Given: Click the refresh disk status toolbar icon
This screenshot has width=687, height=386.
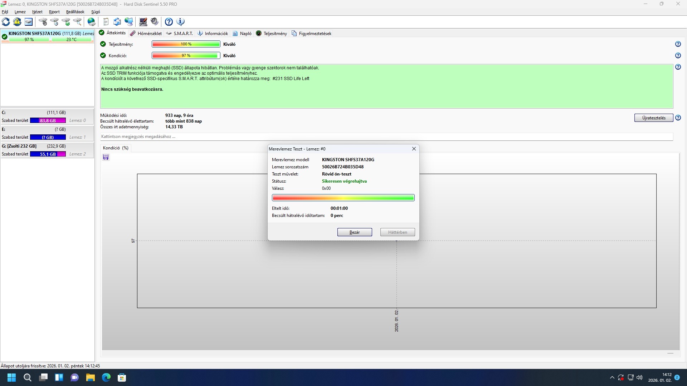Looking at the screenshot, I should point(6,22).
